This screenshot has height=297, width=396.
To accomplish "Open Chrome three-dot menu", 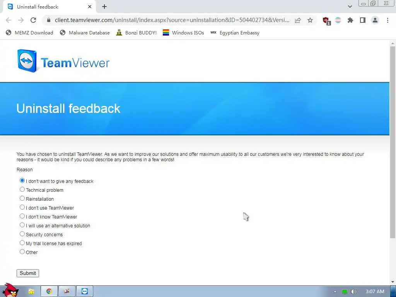I will [387, 20].
